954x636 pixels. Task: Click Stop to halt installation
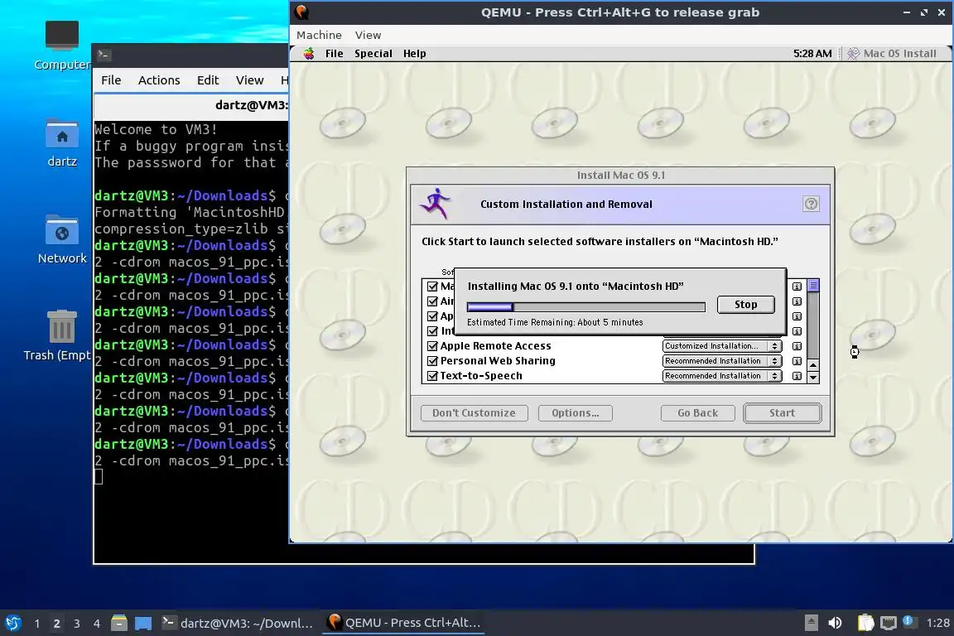click(x=746, y=304)
